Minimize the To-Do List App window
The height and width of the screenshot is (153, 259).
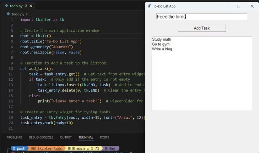pos(225,6)
